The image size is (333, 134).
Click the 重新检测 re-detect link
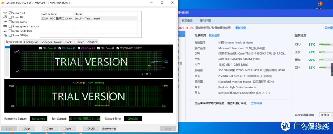point(240,28)
